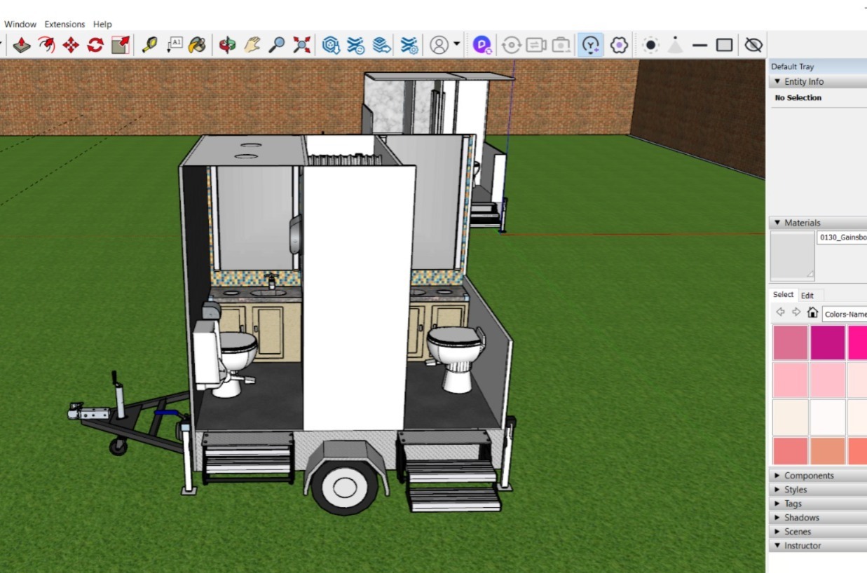
Task: Select the Push/Pull tool
Action: click(22, 46)
